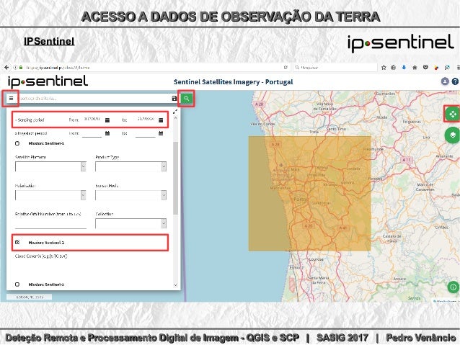Open the Product Type dropdown
The image size is (460, 345).
pyautogui.click(x=131, y=166)
